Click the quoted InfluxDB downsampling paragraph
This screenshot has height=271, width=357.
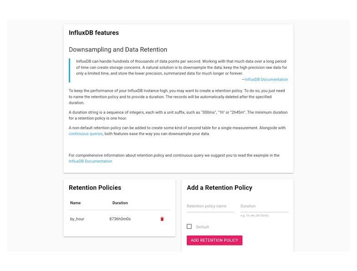[x=181, y=67]
